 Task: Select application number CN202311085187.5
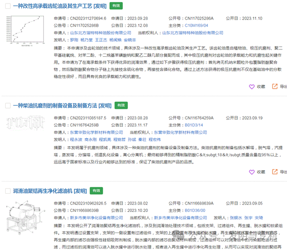(x=88, y=118)
